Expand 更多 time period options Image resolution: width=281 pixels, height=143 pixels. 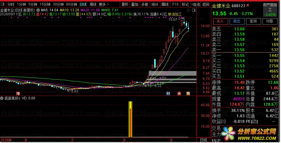[104, 4]
